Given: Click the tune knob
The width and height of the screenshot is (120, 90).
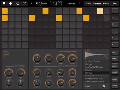Looking at the screenshot, I should tap(49, 58).
